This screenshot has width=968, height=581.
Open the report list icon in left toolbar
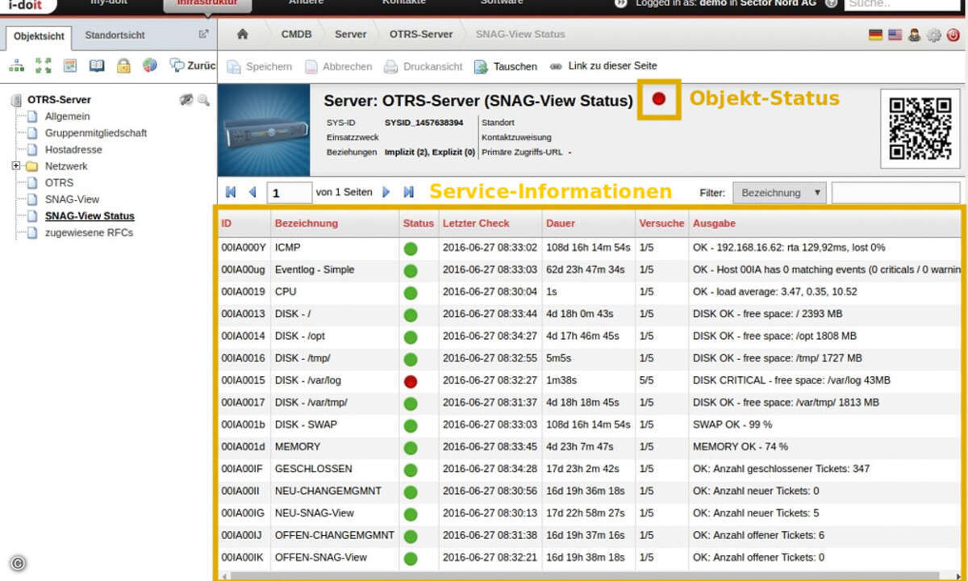tap(70, 66)
